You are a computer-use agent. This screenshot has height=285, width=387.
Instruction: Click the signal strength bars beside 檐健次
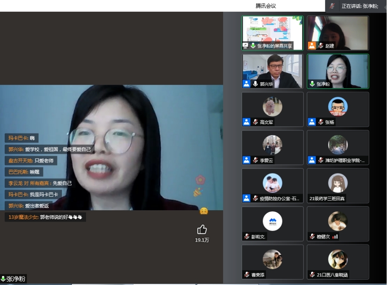(x=335, y=237)
